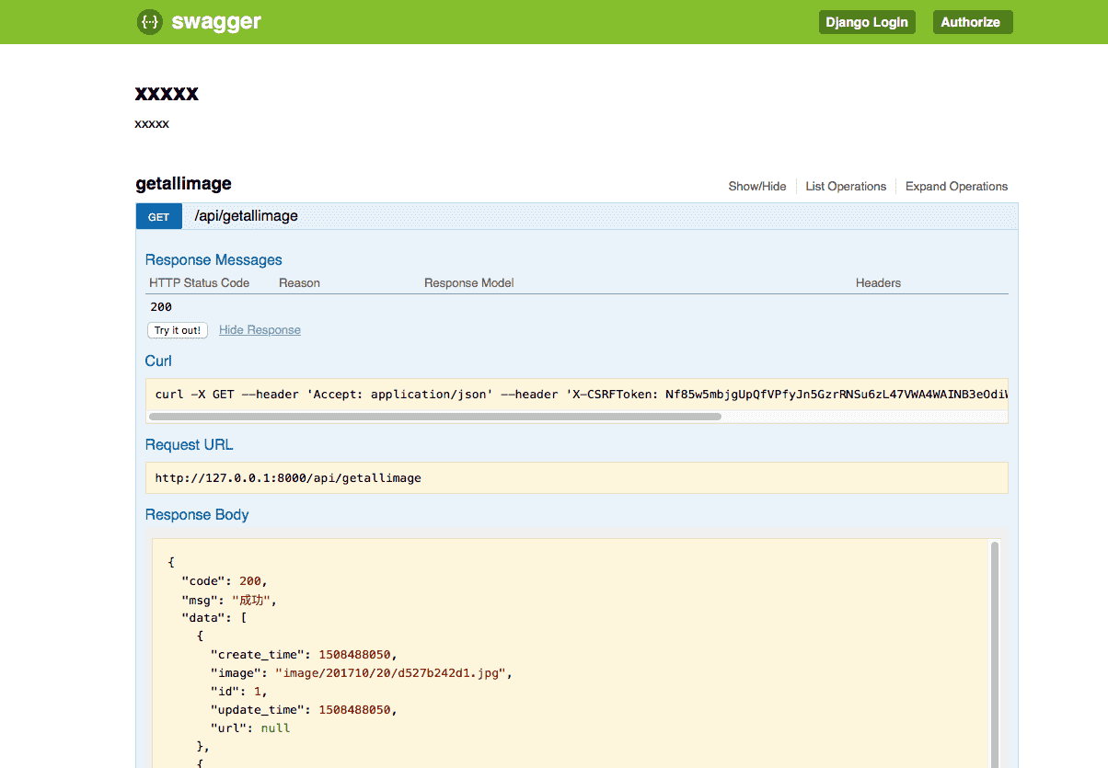1108x768 pixels.
Task: Click the swagger brand name text
Action: click(216, 22)
